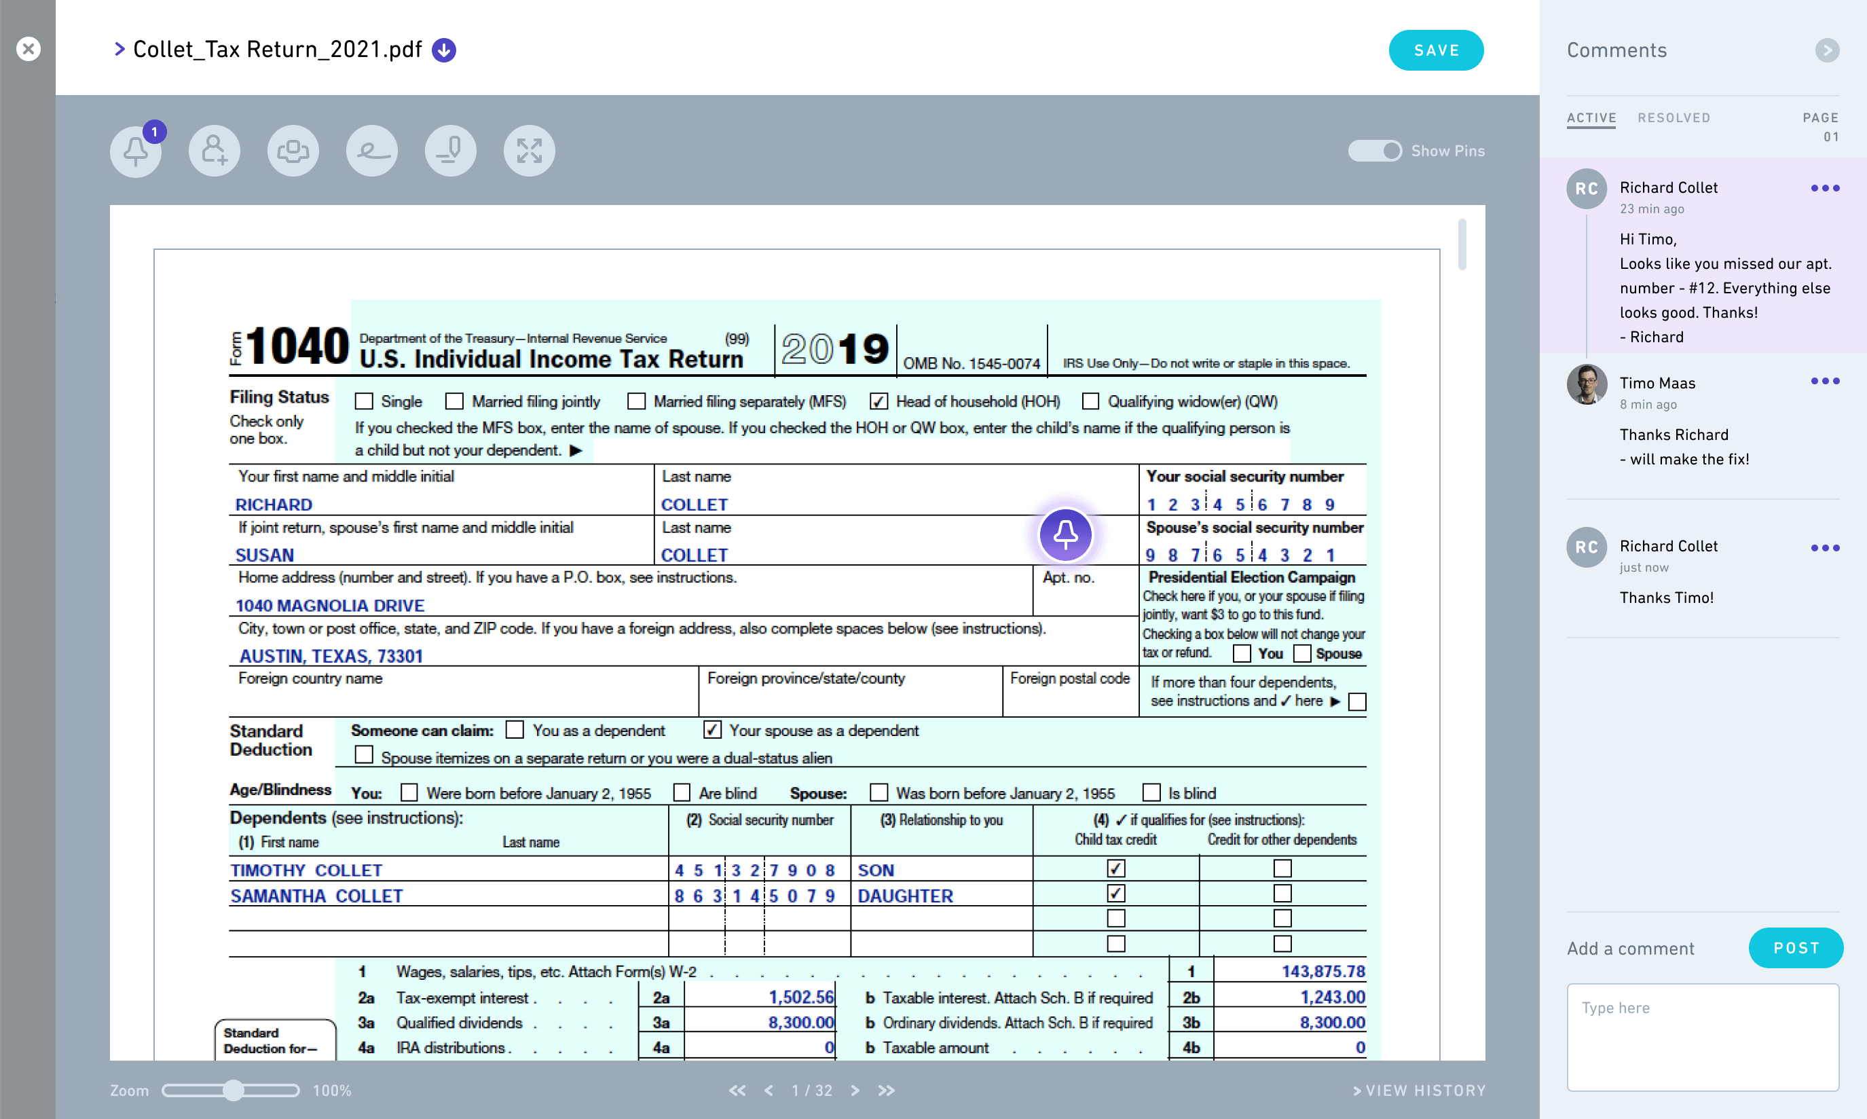Click the purple bell pin on document

point(1065,534)
